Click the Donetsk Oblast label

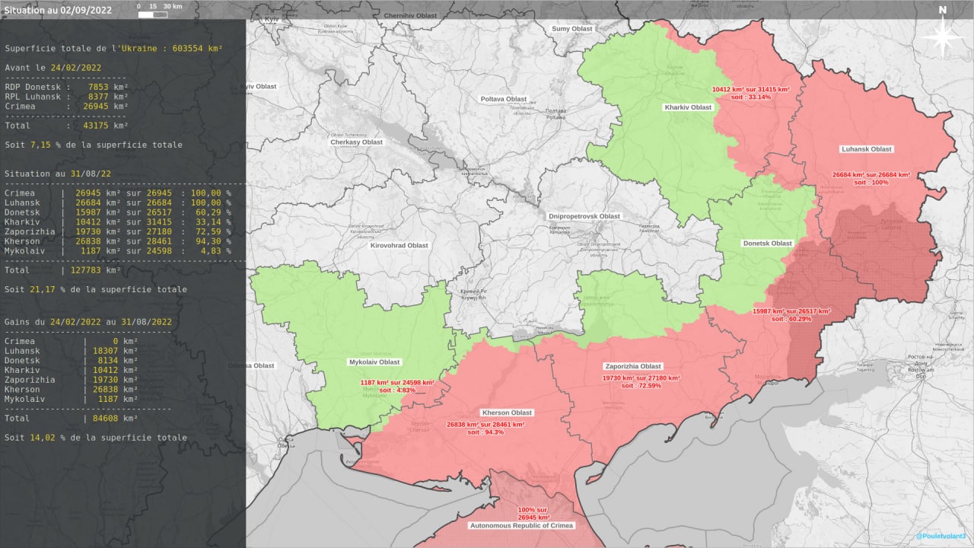767,244
